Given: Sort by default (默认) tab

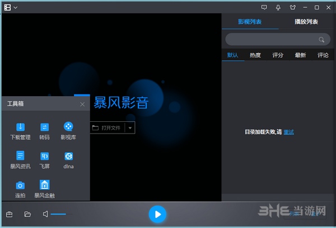Looking at the screenshot, I should (x=233, y=55).
